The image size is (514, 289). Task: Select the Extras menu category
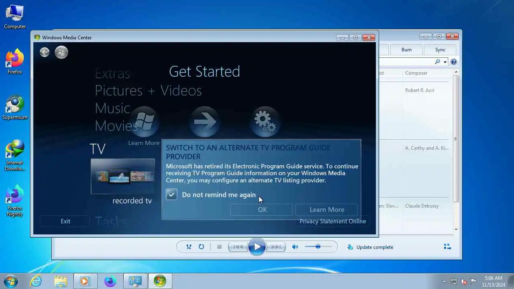[112, 73]
